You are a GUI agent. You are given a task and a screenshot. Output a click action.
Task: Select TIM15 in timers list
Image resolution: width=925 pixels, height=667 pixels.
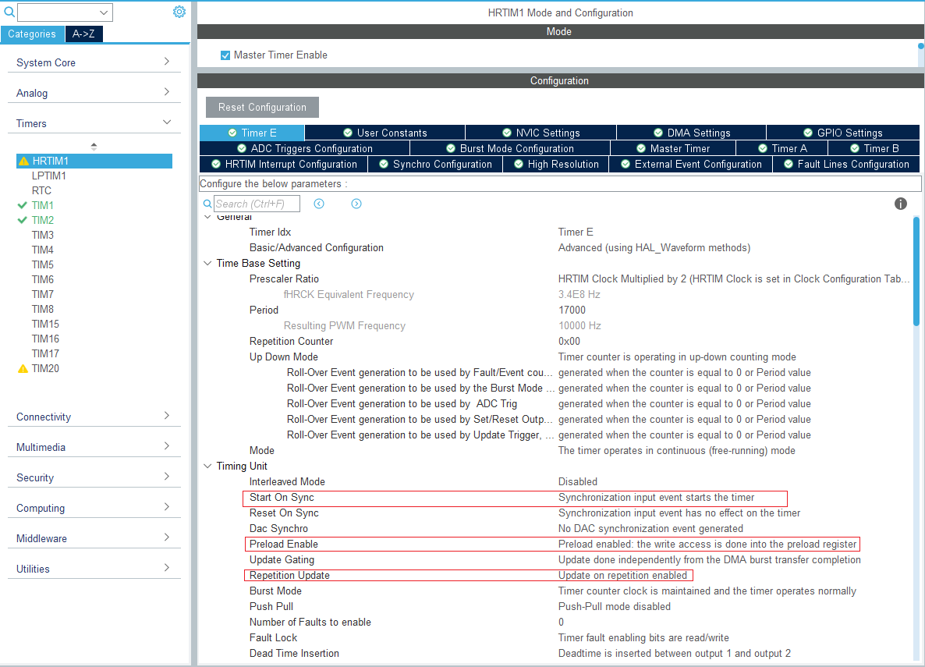(x=45, y=324)
